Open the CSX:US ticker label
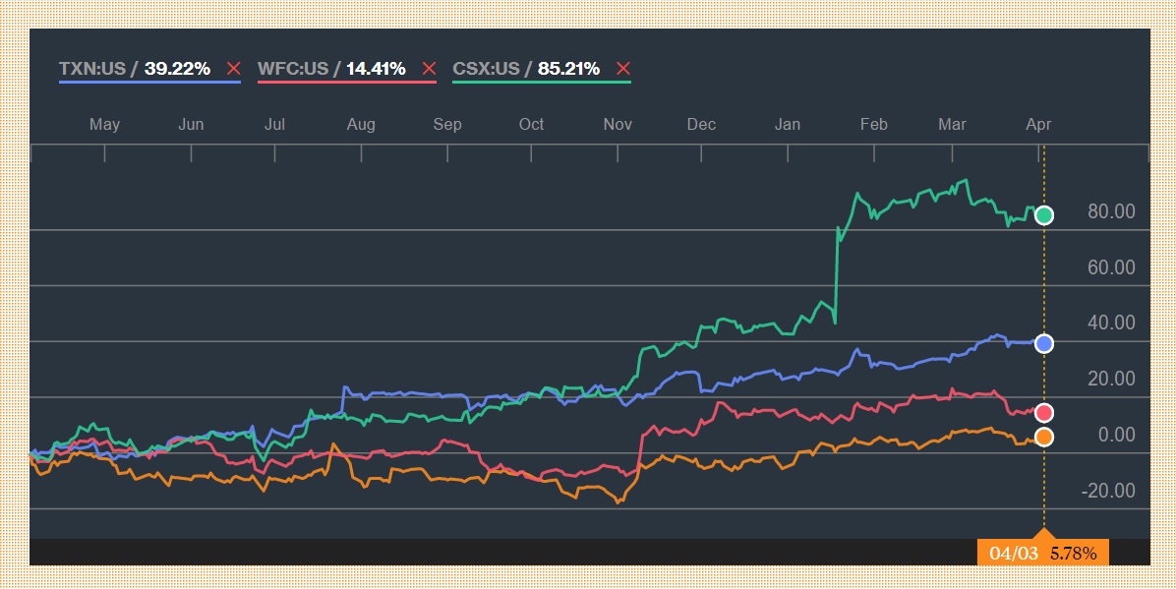The image size is (1176, 589). (x=488, y=69)
